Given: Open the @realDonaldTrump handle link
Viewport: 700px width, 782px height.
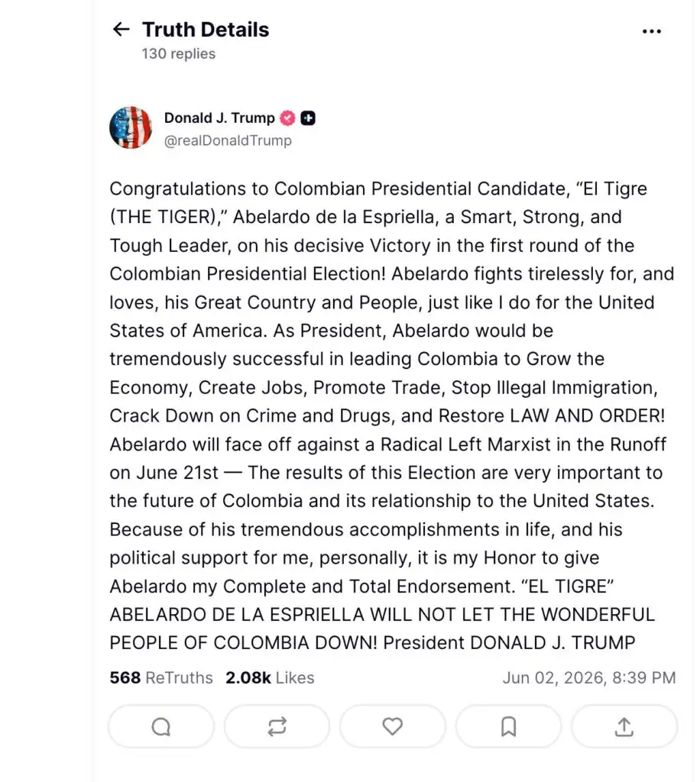Looking at the screenshot, I should [x=228, y=141].
